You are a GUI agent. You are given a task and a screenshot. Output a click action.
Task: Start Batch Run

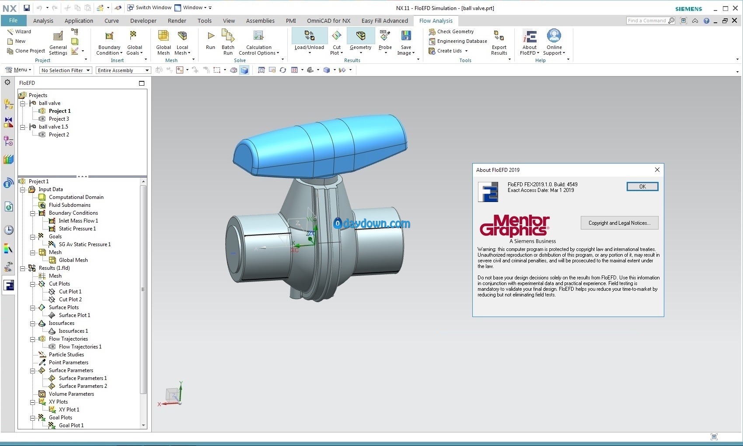pyautogui.click(x=228, y=42)
